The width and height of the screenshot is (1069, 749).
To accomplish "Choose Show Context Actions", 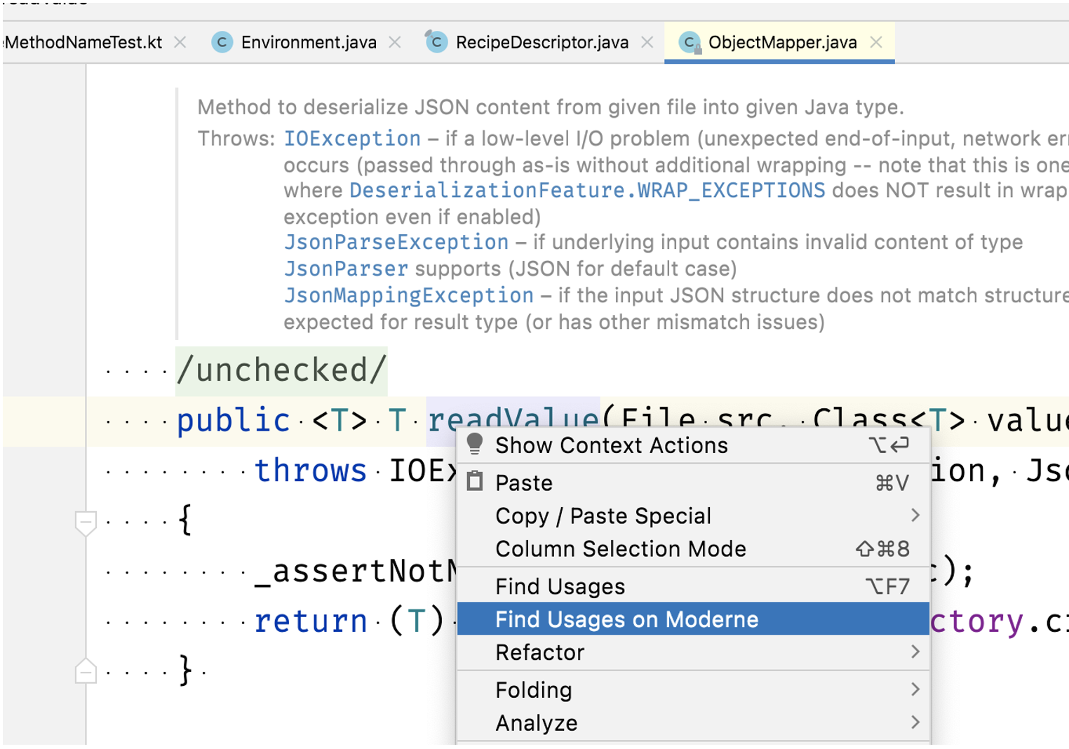I will tap(693, 445).
